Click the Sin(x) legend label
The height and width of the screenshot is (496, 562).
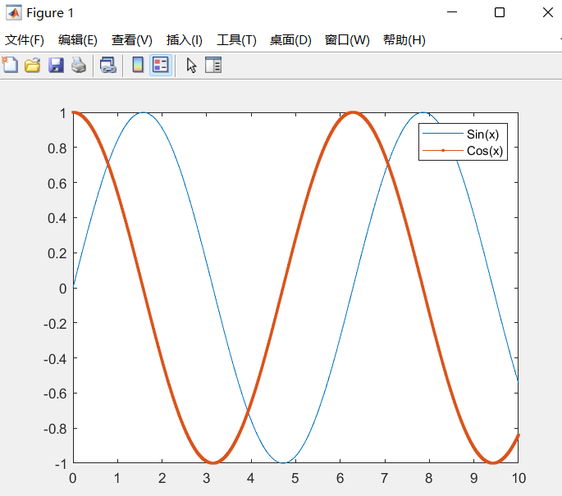pos(482,134)
